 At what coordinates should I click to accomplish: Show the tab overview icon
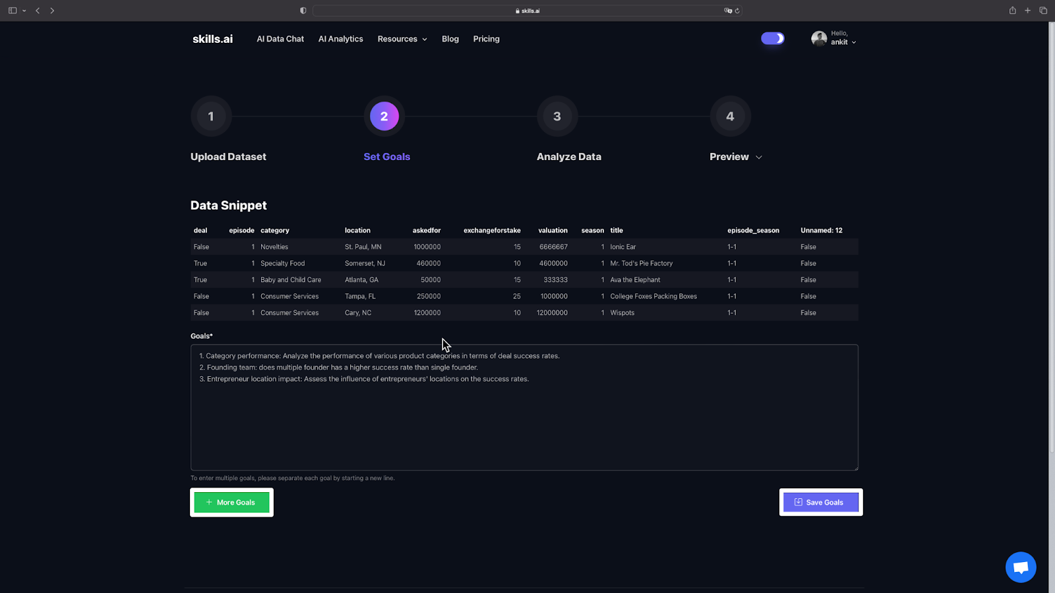(1043, 11)
